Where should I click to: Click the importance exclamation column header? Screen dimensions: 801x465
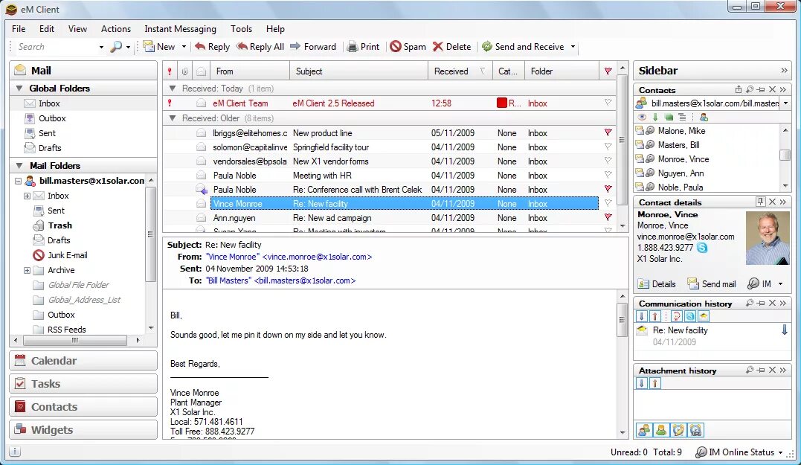click(170, 71)
